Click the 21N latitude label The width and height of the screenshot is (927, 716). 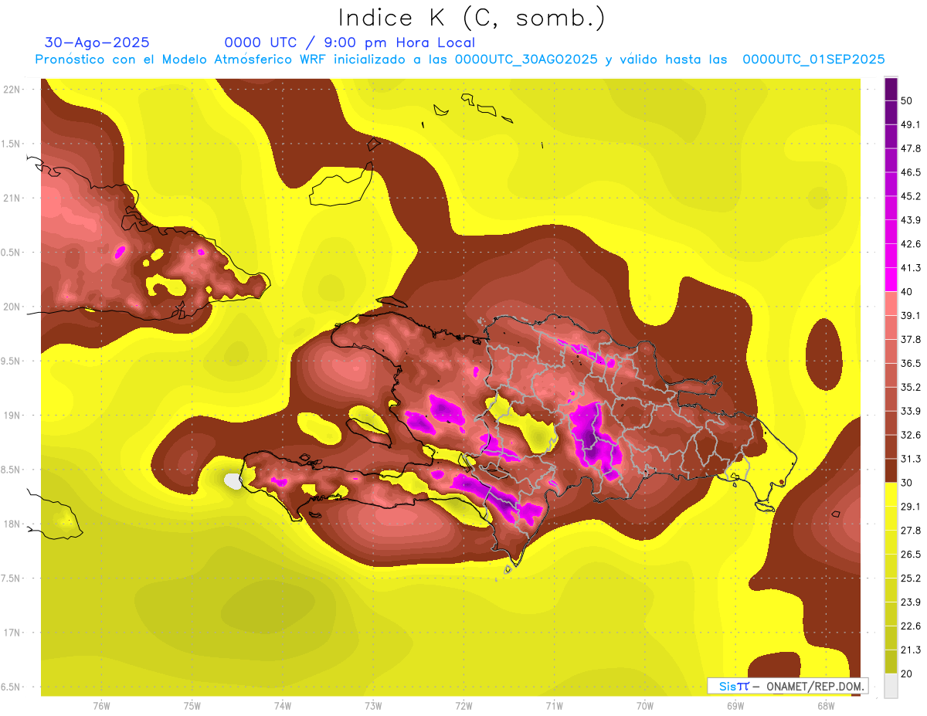12,198
